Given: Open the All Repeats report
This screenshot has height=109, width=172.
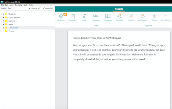Looking at the screenshot, I should tap(143, 17).
